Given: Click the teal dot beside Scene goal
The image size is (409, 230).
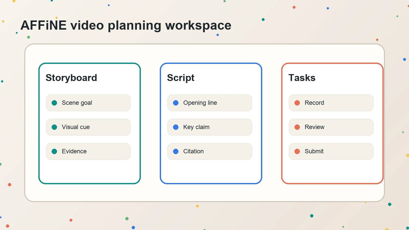Looking at the screenshot, I should coord(54,103).
